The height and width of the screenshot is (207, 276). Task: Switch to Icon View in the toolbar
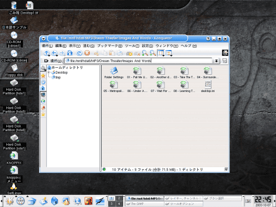click(161, 53)
